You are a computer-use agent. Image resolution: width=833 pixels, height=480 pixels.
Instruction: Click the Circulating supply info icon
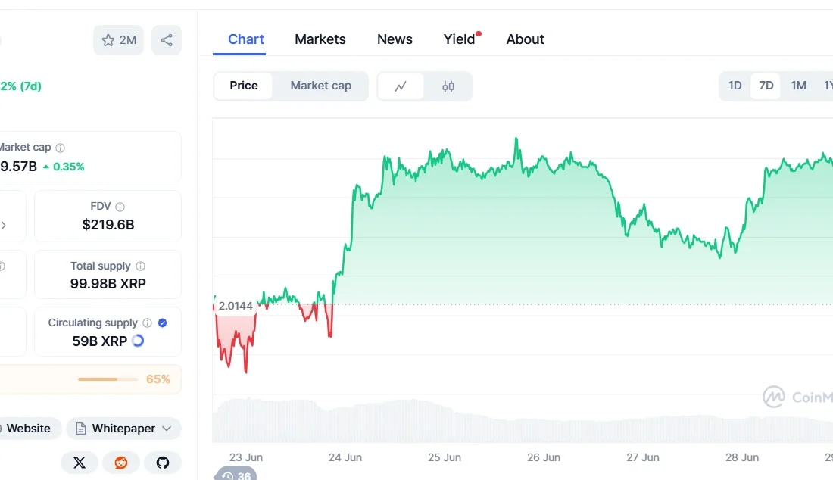point(147,323)
